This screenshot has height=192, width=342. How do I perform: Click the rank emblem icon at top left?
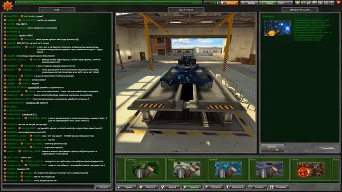coord(8,6)
